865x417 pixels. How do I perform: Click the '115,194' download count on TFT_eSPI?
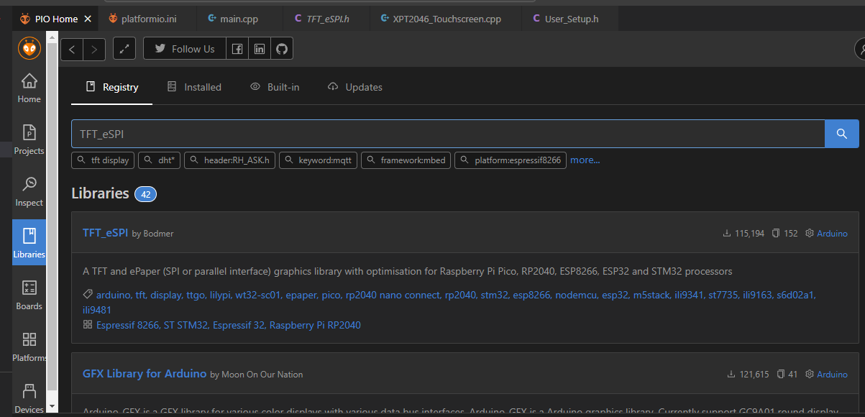click(x=749, y=234)
